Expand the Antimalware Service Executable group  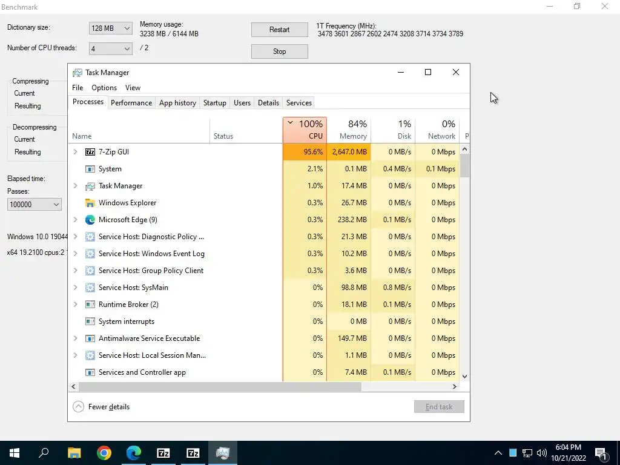pos(75,338)
